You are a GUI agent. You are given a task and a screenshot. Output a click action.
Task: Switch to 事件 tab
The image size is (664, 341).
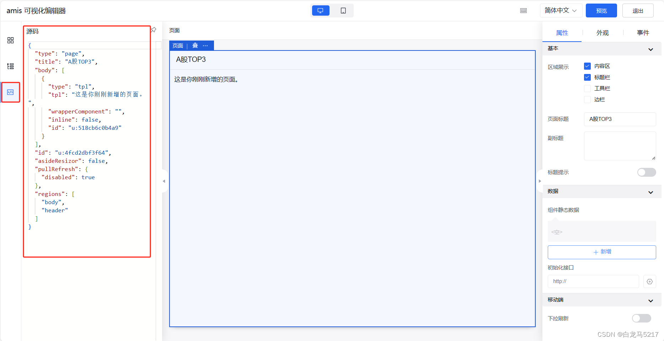coord(643,33)
